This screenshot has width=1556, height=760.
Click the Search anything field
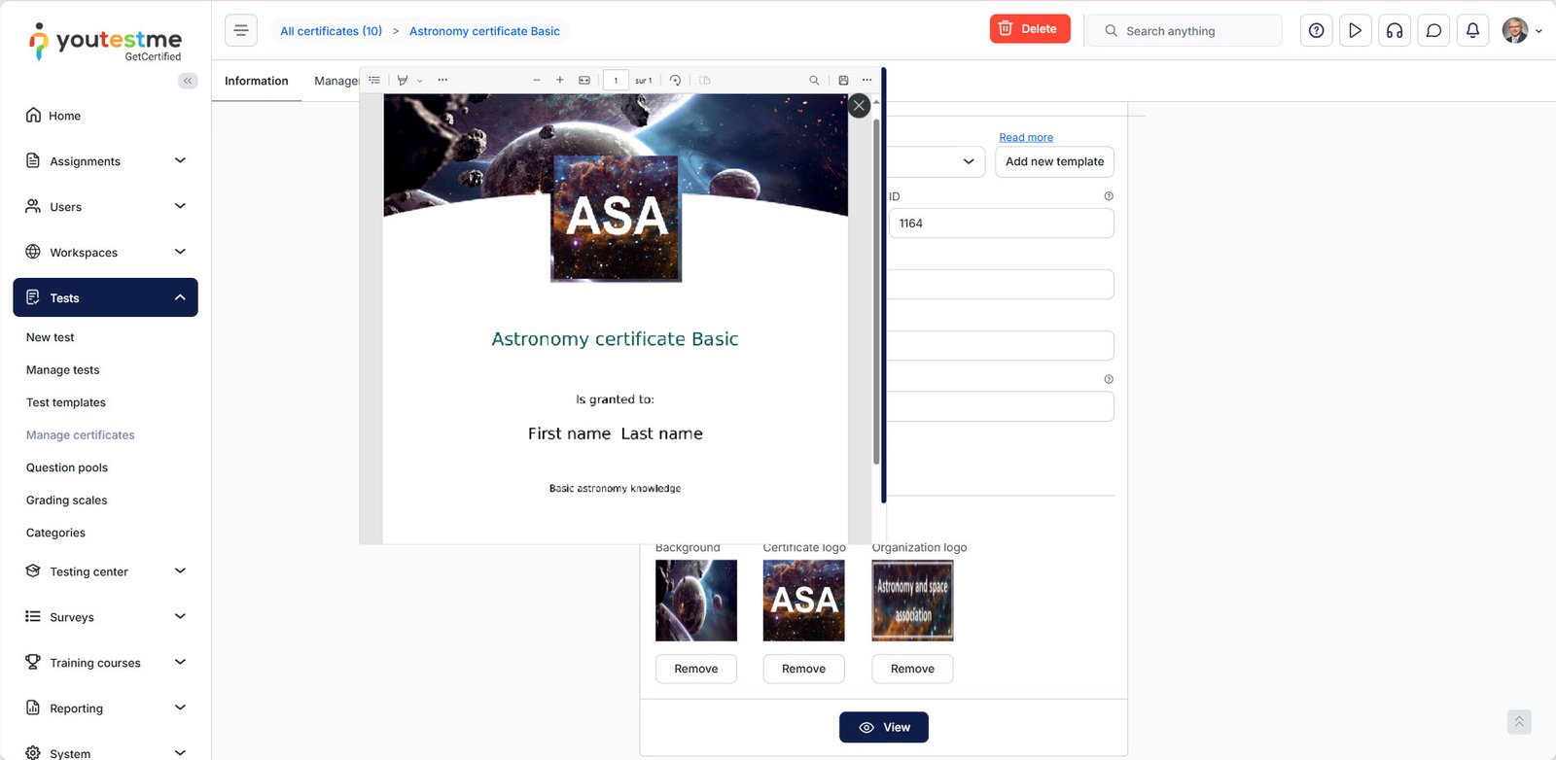1185,30
